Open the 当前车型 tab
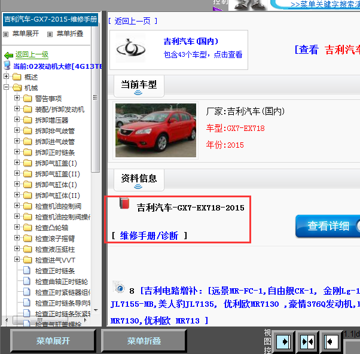 click(139, 86)
